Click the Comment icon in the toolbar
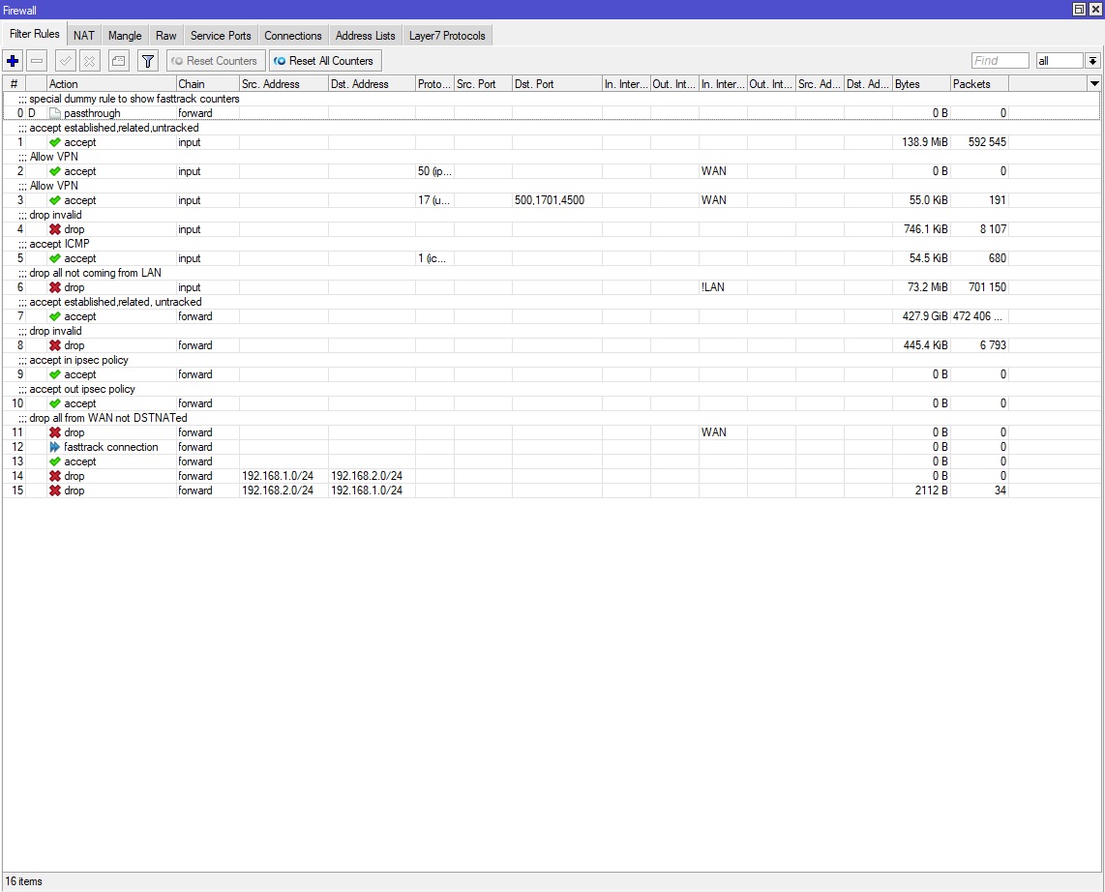The image size is (1105, 892). pyautogui.click(x=118, y=61)
